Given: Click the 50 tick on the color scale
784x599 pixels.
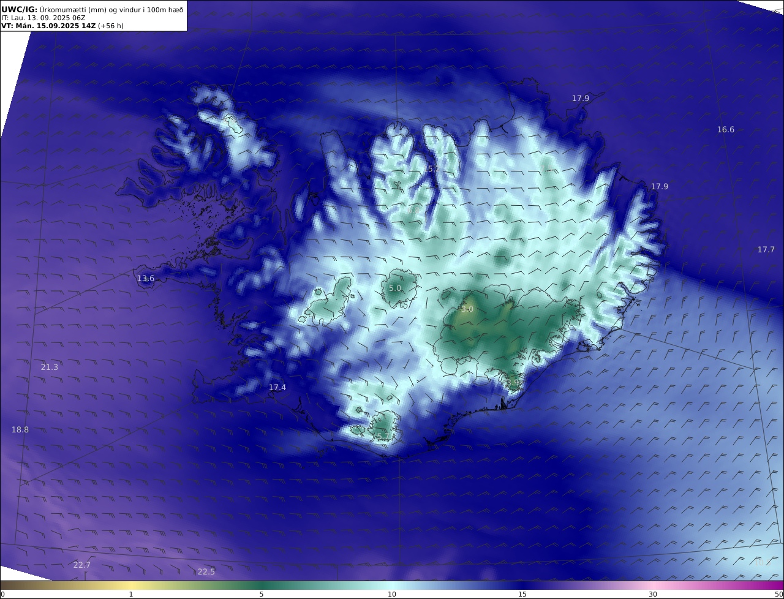Looking at the screenshot, I should tap(779, 594).
